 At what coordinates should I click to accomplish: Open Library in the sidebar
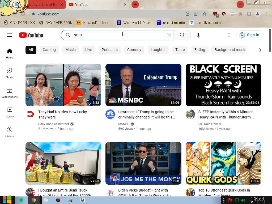10,112
